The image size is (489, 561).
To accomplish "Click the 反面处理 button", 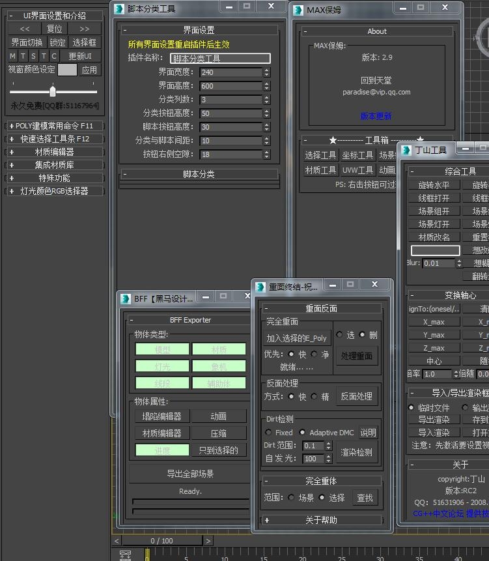I will (356, 396).
